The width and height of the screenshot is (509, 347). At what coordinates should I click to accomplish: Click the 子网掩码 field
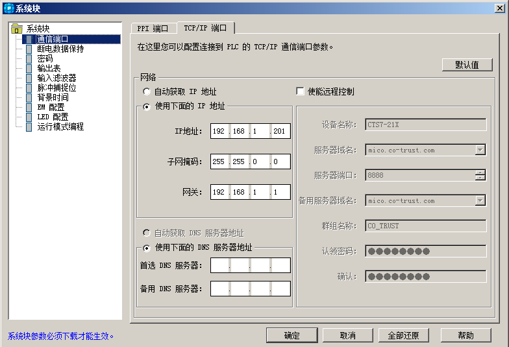(251, 162)
